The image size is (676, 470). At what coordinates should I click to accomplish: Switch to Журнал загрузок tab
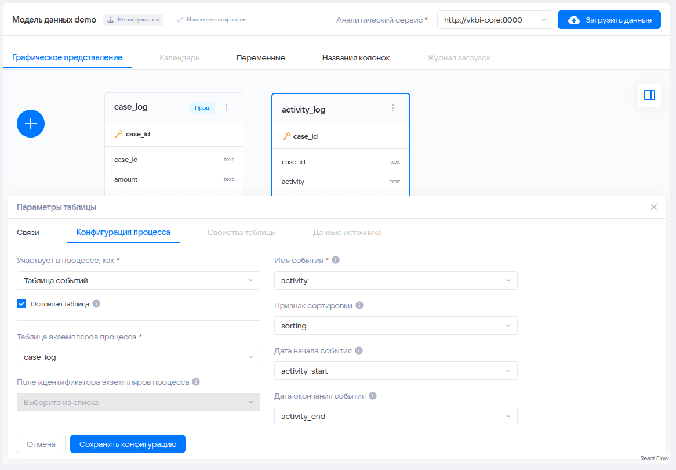459,58
